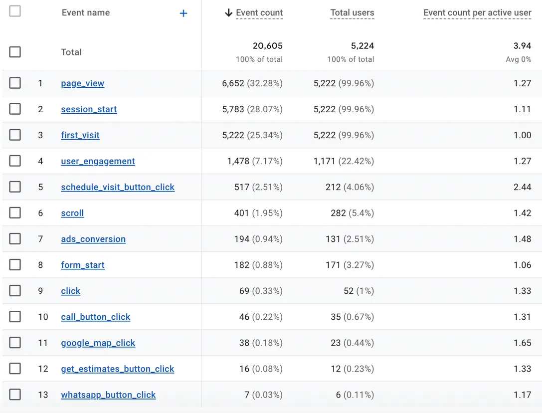
Task: Click the 517 (2.51%) event count cell
Action: (259, 187)
